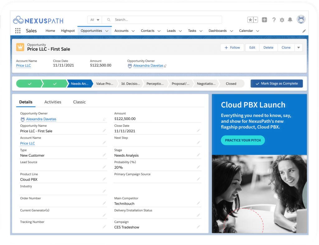This screenshot has height=245, width=319.
Task: Switch to the Activities tab
Action: coord(53,102)
